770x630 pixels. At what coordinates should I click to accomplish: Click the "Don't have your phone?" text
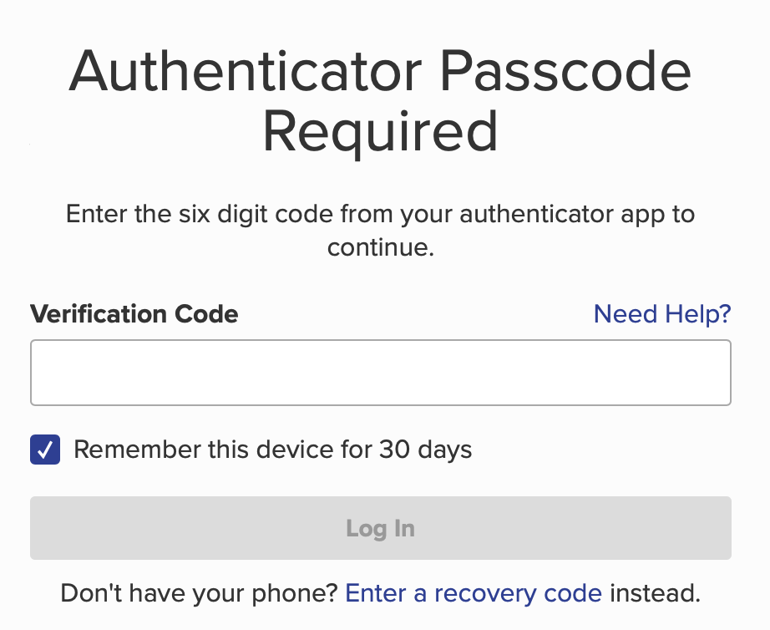pyautogui.click(x=199, y=593)
